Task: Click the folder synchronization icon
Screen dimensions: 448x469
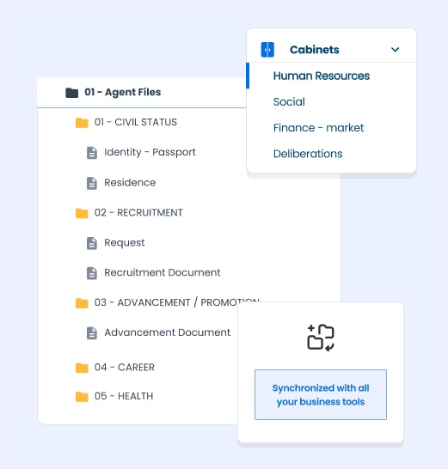Action: [321, 338]
